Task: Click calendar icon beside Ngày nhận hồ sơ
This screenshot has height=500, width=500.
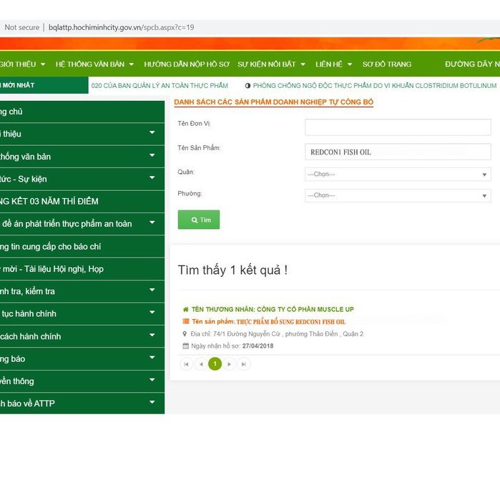Action: 186,346
